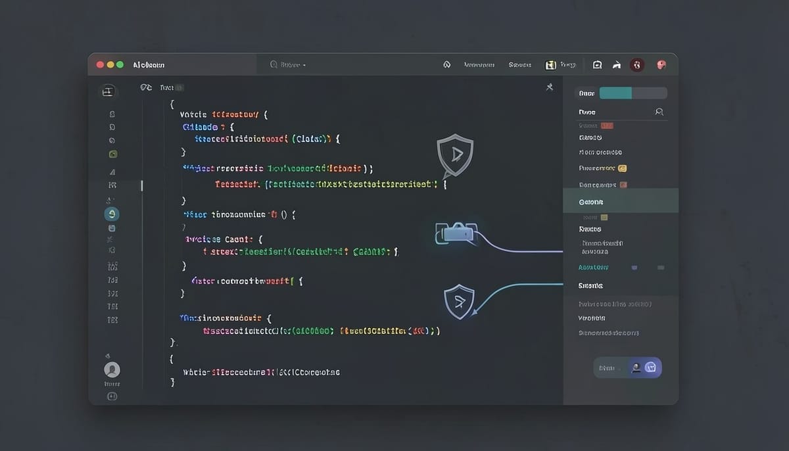
Task: Select the glowing camera device icon in the diagram
Action: 456,233
